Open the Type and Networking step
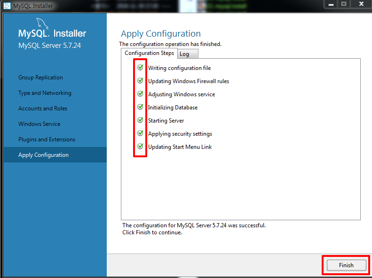Image resolution: width=372 pixels, height=278 pixels. click(x=45, y=93)
